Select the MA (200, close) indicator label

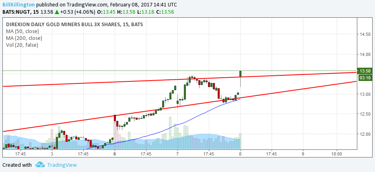24,38
